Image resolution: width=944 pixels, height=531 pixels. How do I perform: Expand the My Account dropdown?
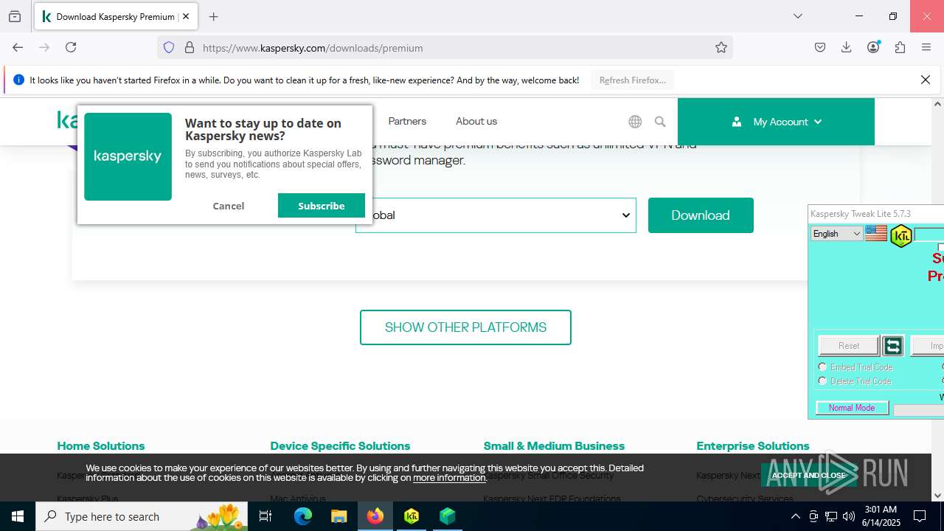[x=776, y=122]
